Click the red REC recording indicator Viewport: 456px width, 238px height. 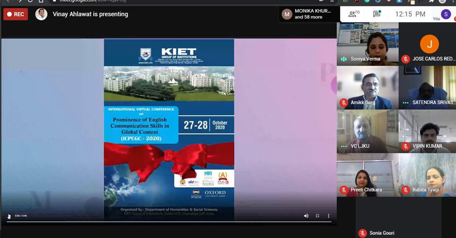click(x=15, y=14)
